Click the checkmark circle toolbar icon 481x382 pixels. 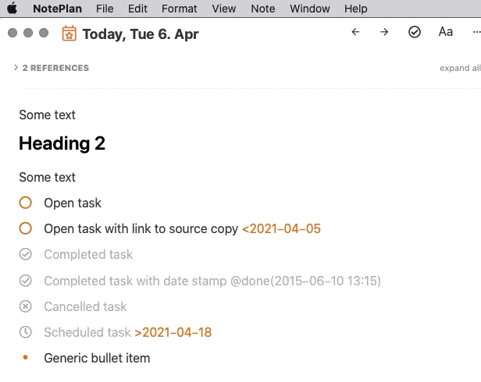415,32
